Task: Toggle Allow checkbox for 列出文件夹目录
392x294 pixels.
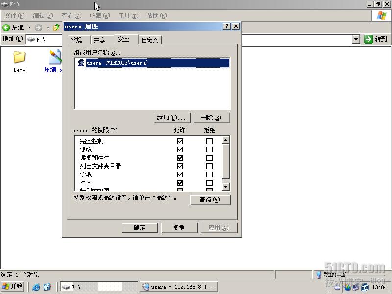Action: tap(180, 166)
